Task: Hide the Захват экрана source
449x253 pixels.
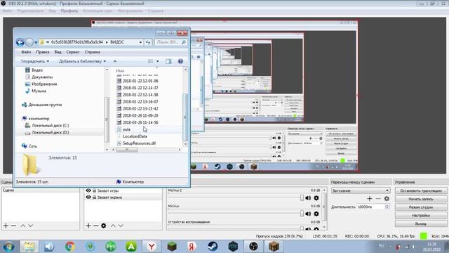Action: click(88, 197)
